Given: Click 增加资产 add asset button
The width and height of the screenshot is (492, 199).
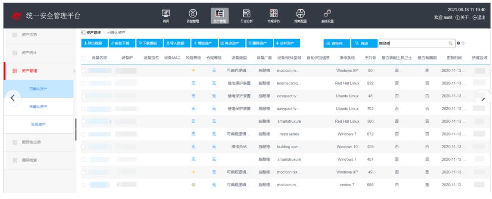Looking at the screenshot, I should 205,43.
